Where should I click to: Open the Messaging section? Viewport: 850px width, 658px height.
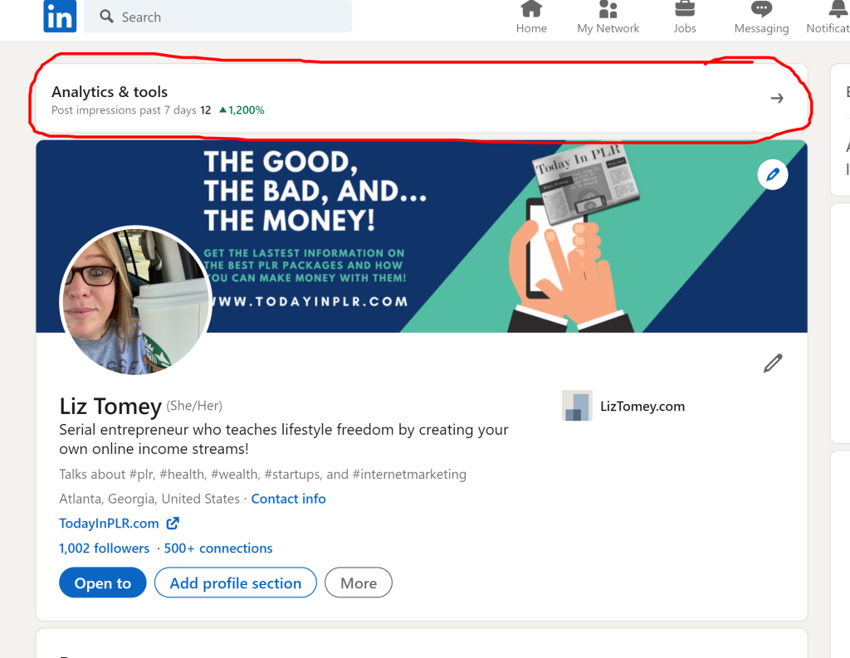(761, 18)
